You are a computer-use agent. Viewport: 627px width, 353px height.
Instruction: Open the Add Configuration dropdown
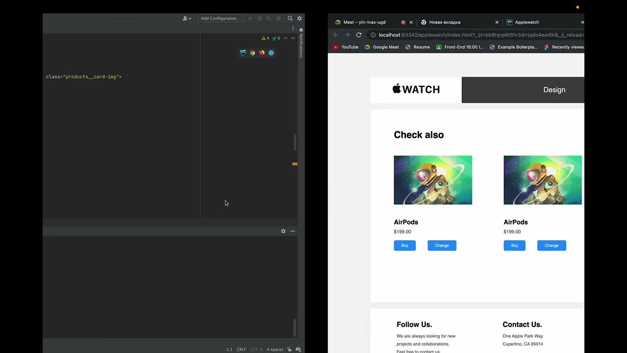tap(220, 18)
